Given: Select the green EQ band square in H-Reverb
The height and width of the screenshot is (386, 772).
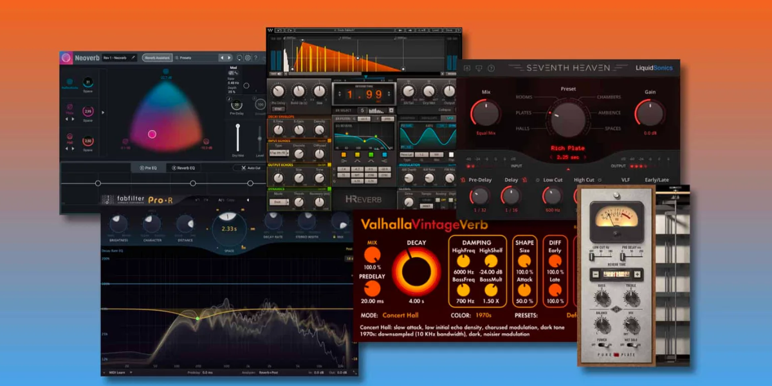Looking at the screenshot, I should 371,154.
